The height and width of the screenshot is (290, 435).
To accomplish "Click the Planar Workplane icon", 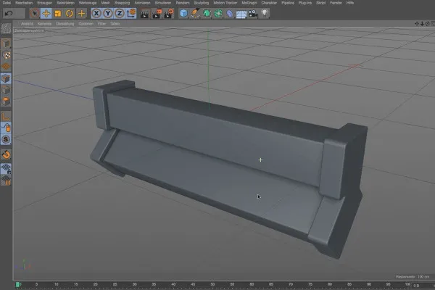I will pos(6,181).
